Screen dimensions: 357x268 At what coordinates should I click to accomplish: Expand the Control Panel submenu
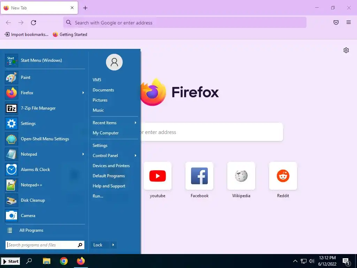(x=136, y=156)
